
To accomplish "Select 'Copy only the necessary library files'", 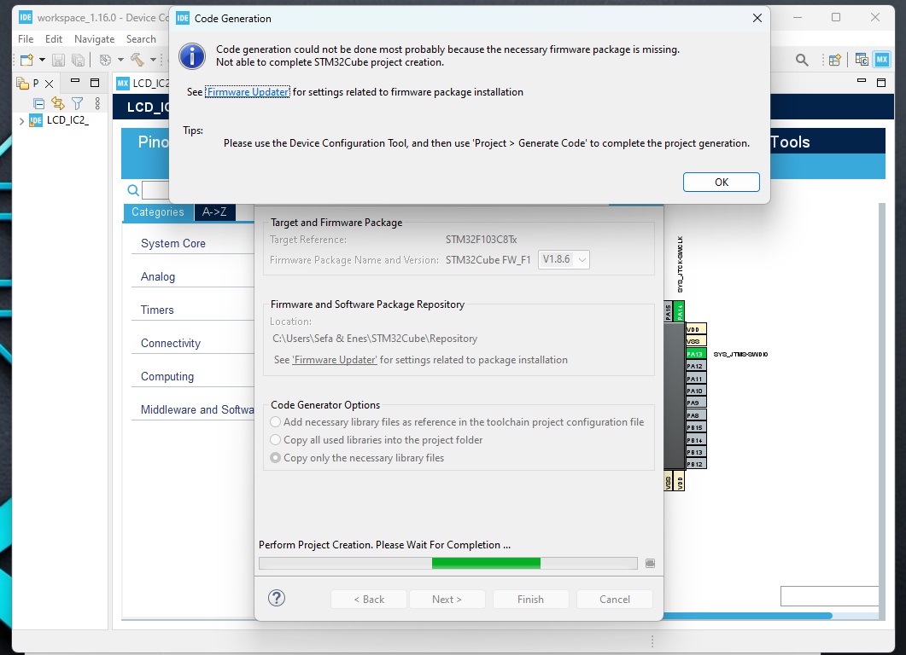I will (x=275, y=457).
